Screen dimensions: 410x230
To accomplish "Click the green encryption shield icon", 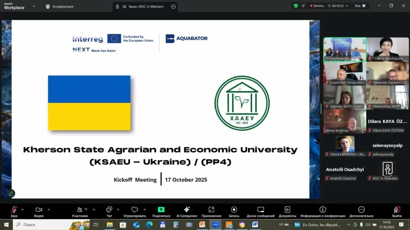I will click(296, 6).
